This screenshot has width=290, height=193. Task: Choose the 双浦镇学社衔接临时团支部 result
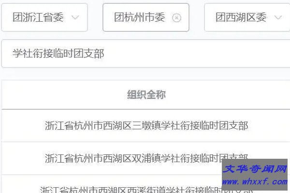[146, 158]
